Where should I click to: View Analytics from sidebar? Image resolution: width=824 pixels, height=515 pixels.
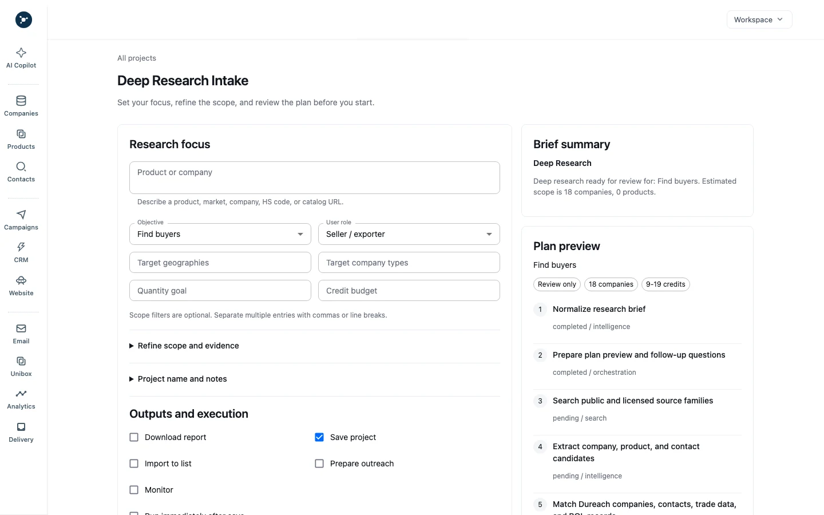21,399
